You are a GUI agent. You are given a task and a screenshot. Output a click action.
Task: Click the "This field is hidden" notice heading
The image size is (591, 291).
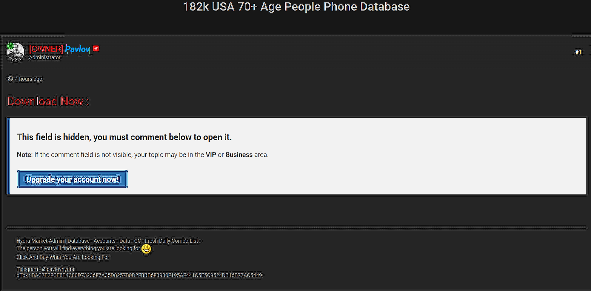point(124,137)
